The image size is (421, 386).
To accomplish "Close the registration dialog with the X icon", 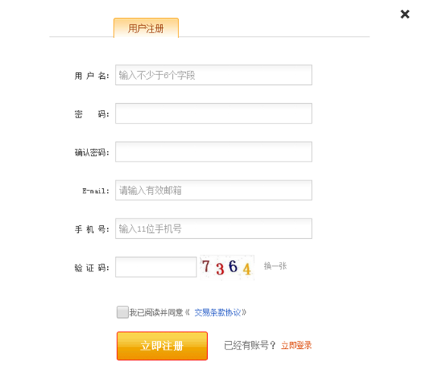I will tap(404, 14).
